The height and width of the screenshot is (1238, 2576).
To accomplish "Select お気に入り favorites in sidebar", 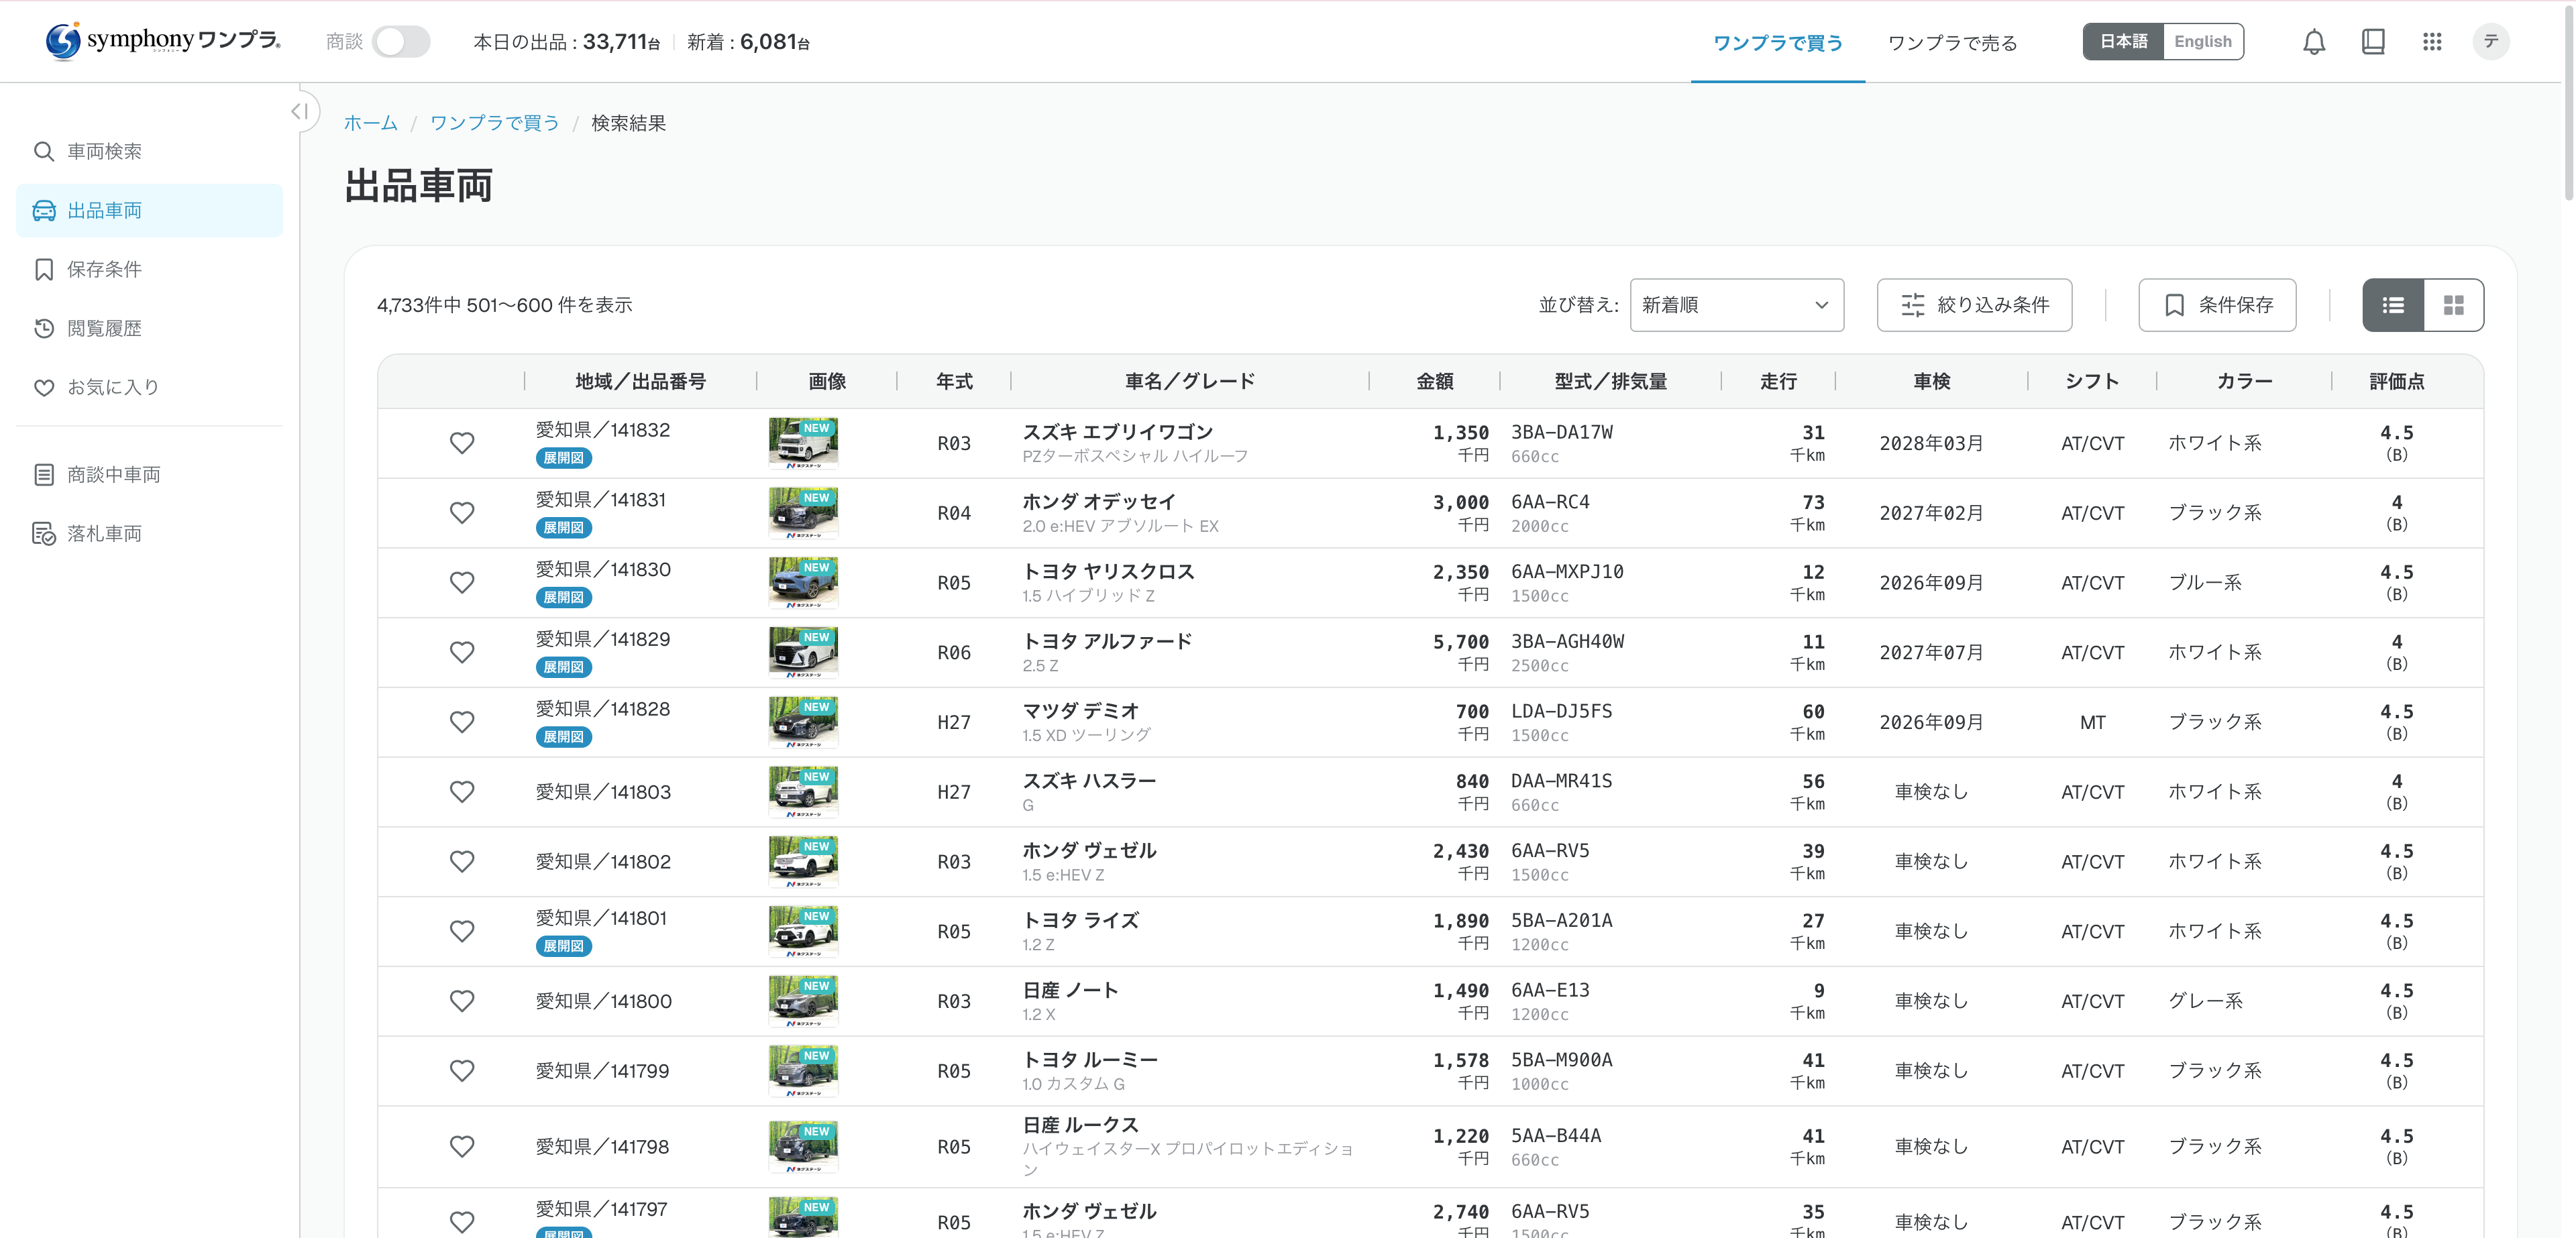I will coord(110,386).
